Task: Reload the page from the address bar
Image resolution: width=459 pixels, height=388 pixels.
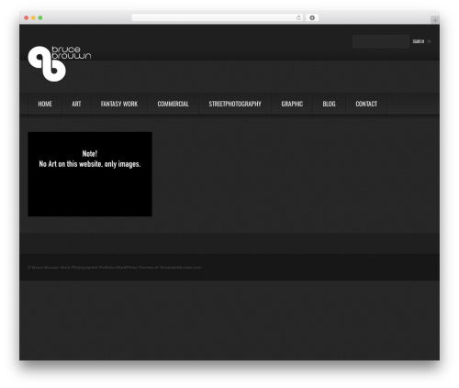Action: tap(298, 17)
